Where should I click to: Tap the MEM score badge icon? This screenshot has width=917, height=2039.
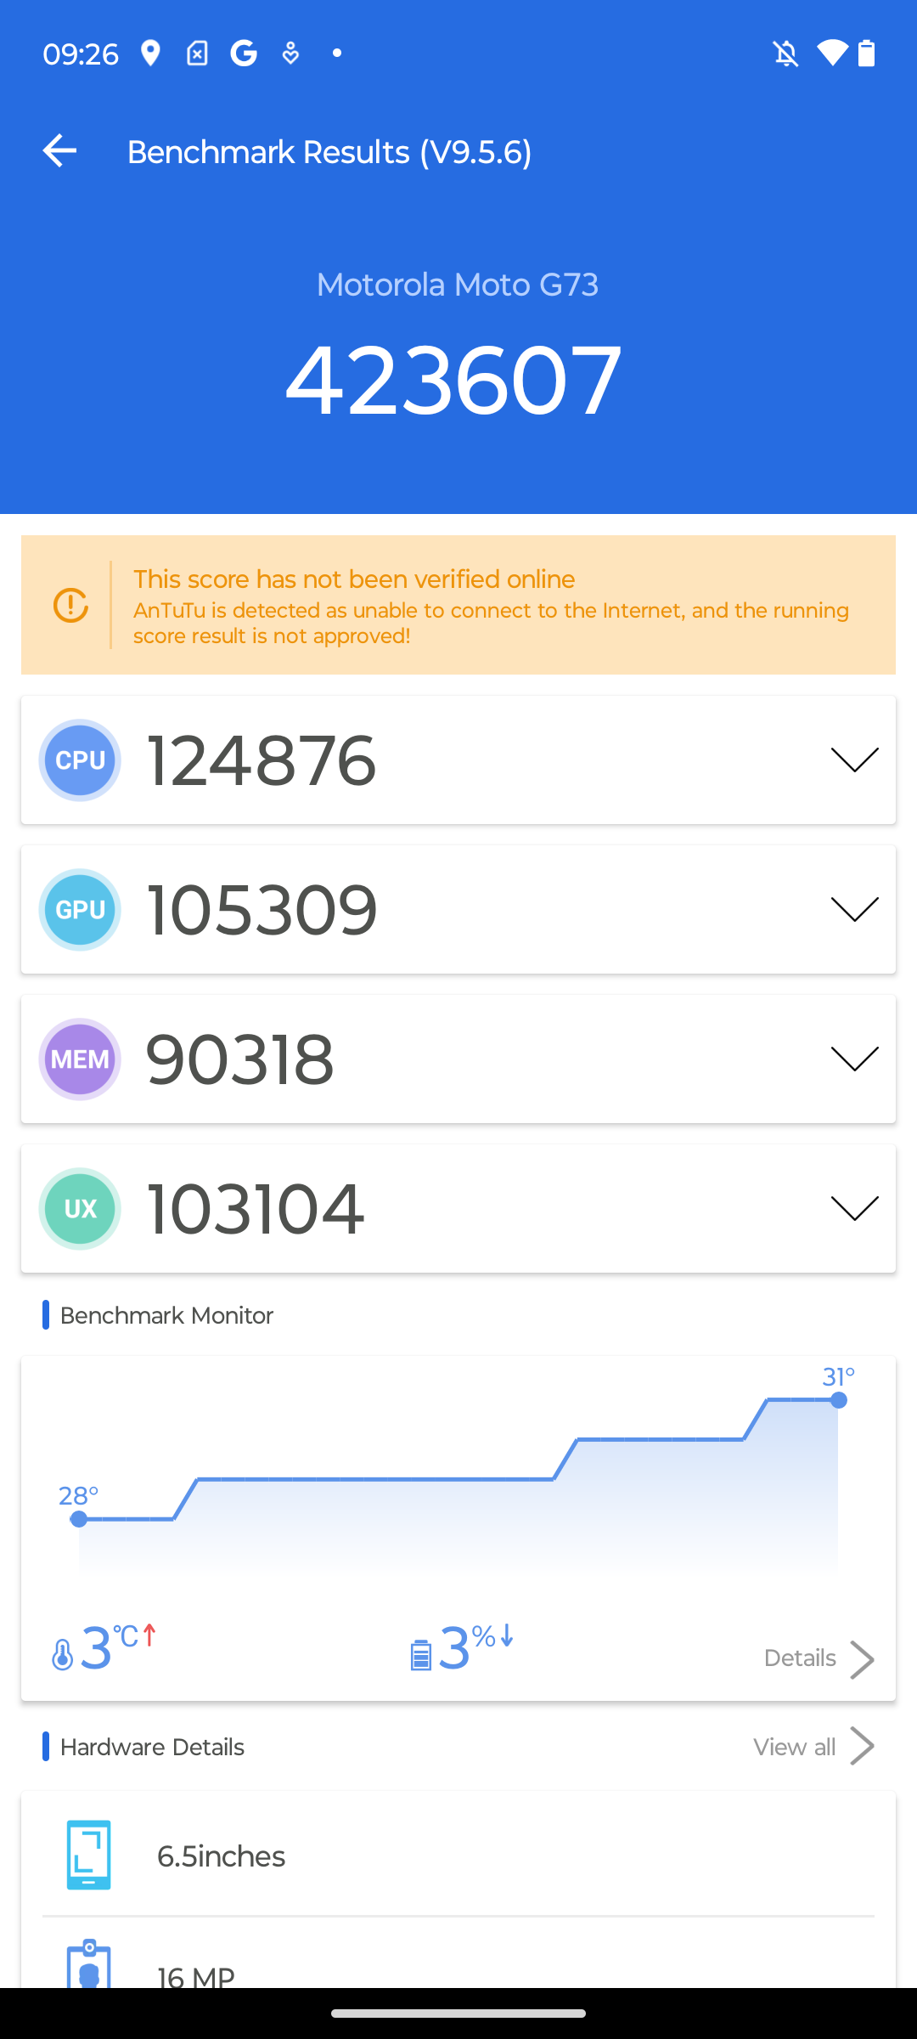[80, 1059]
